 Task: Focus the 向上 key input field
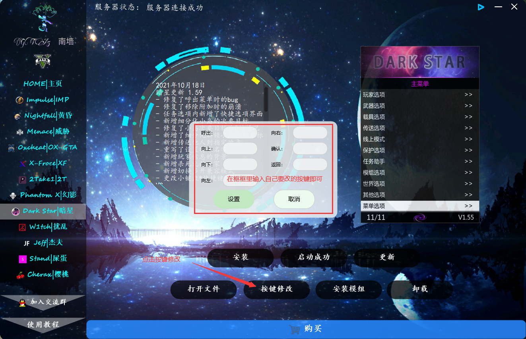pyautogui.click(x=240, y=148)
